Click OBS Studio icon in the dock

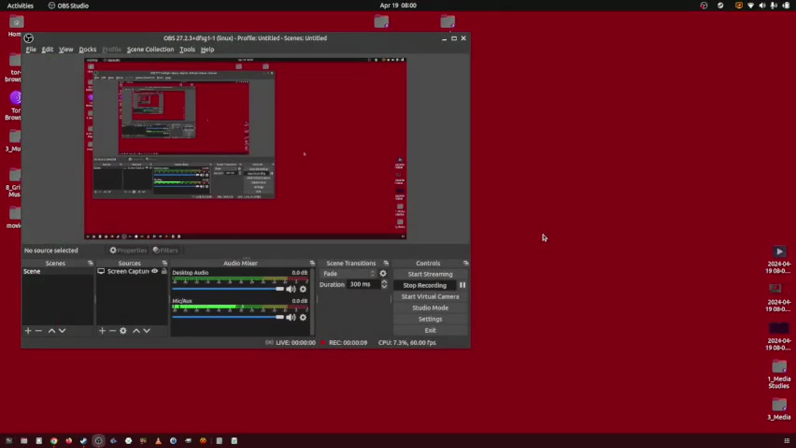[x=98, y=441]
